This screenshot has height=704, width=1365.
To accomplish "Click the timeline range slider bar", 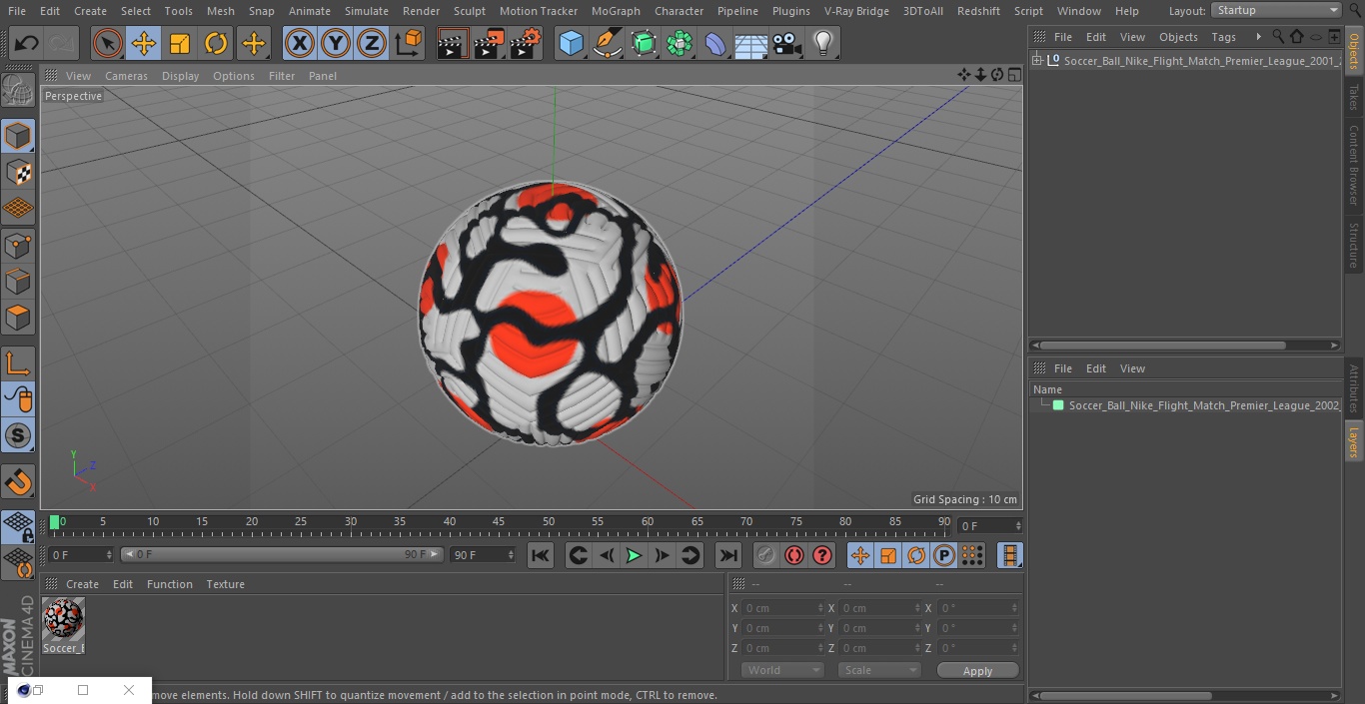I will click(x=281, y=554).
